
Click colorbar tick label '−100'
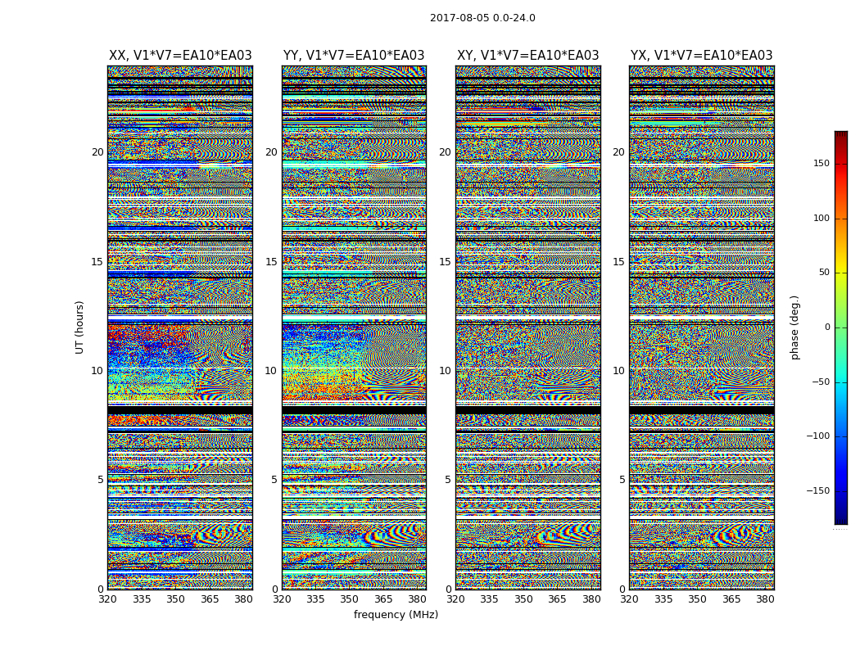(817, 436)
